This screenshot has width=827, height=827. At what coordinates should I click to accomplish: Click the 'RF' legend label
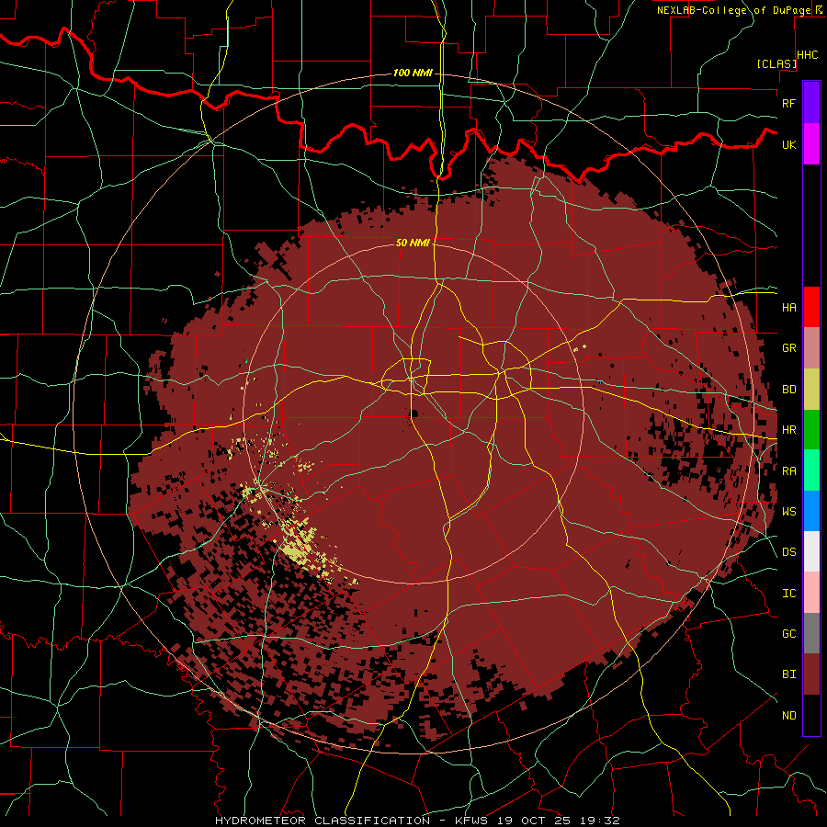click(788, 103)
